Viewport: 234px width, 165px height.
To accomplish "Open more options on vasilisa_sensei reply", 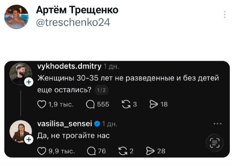I will coord(217,123).
